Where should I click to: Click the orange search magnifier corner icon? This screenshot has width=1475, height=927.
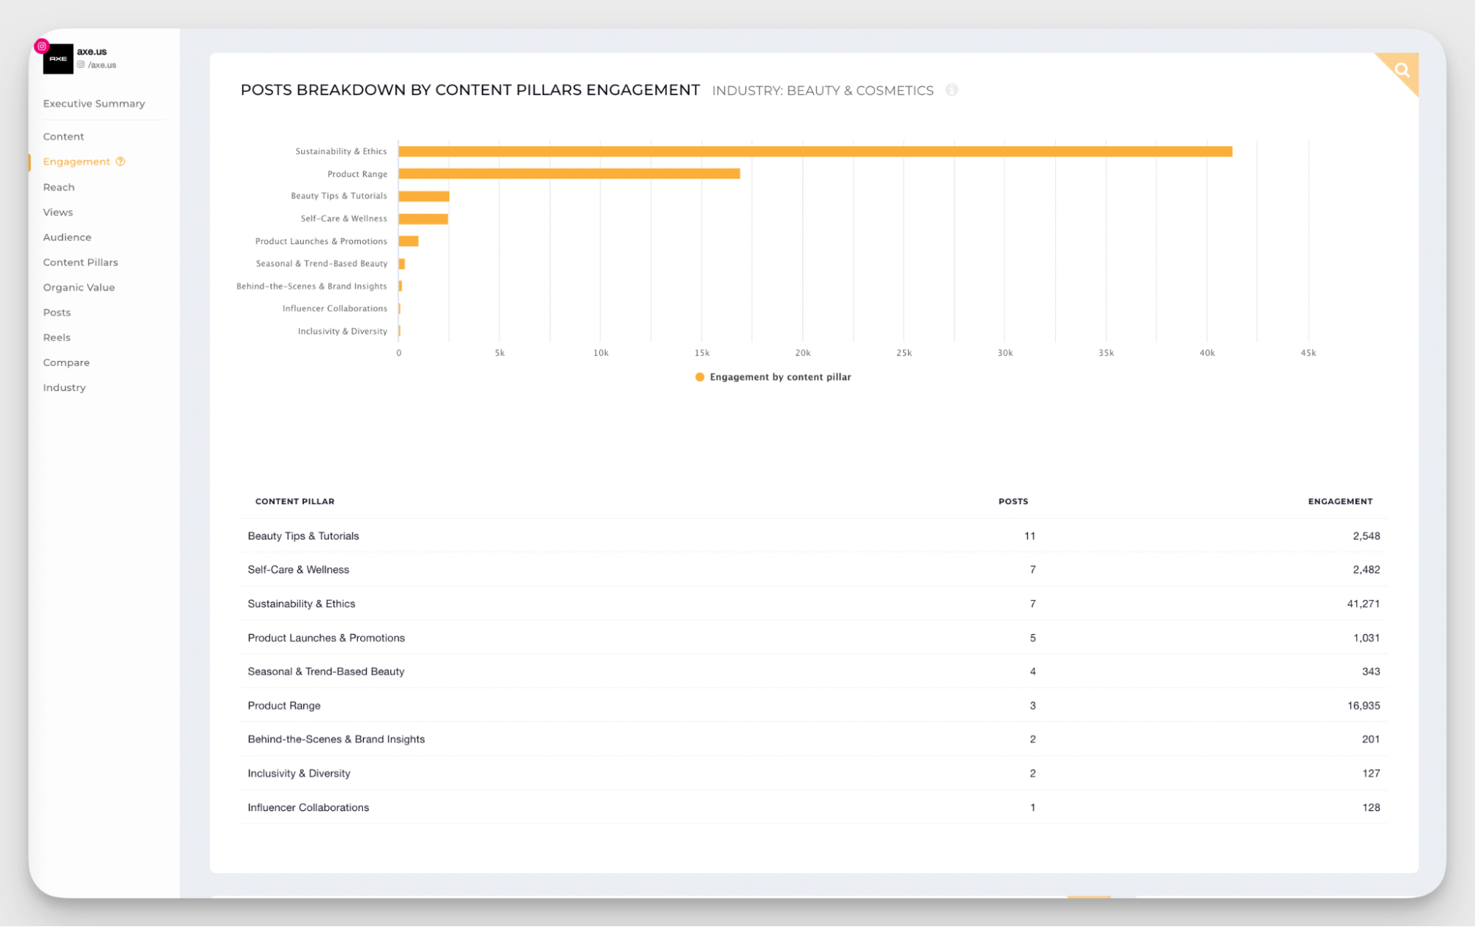[x=1402, y=70]
